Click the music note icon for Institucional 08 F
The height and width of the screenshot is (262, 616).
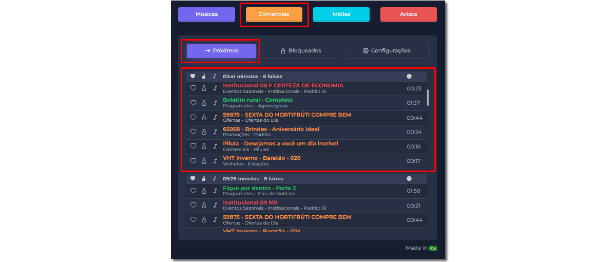(x=215, y=88)
